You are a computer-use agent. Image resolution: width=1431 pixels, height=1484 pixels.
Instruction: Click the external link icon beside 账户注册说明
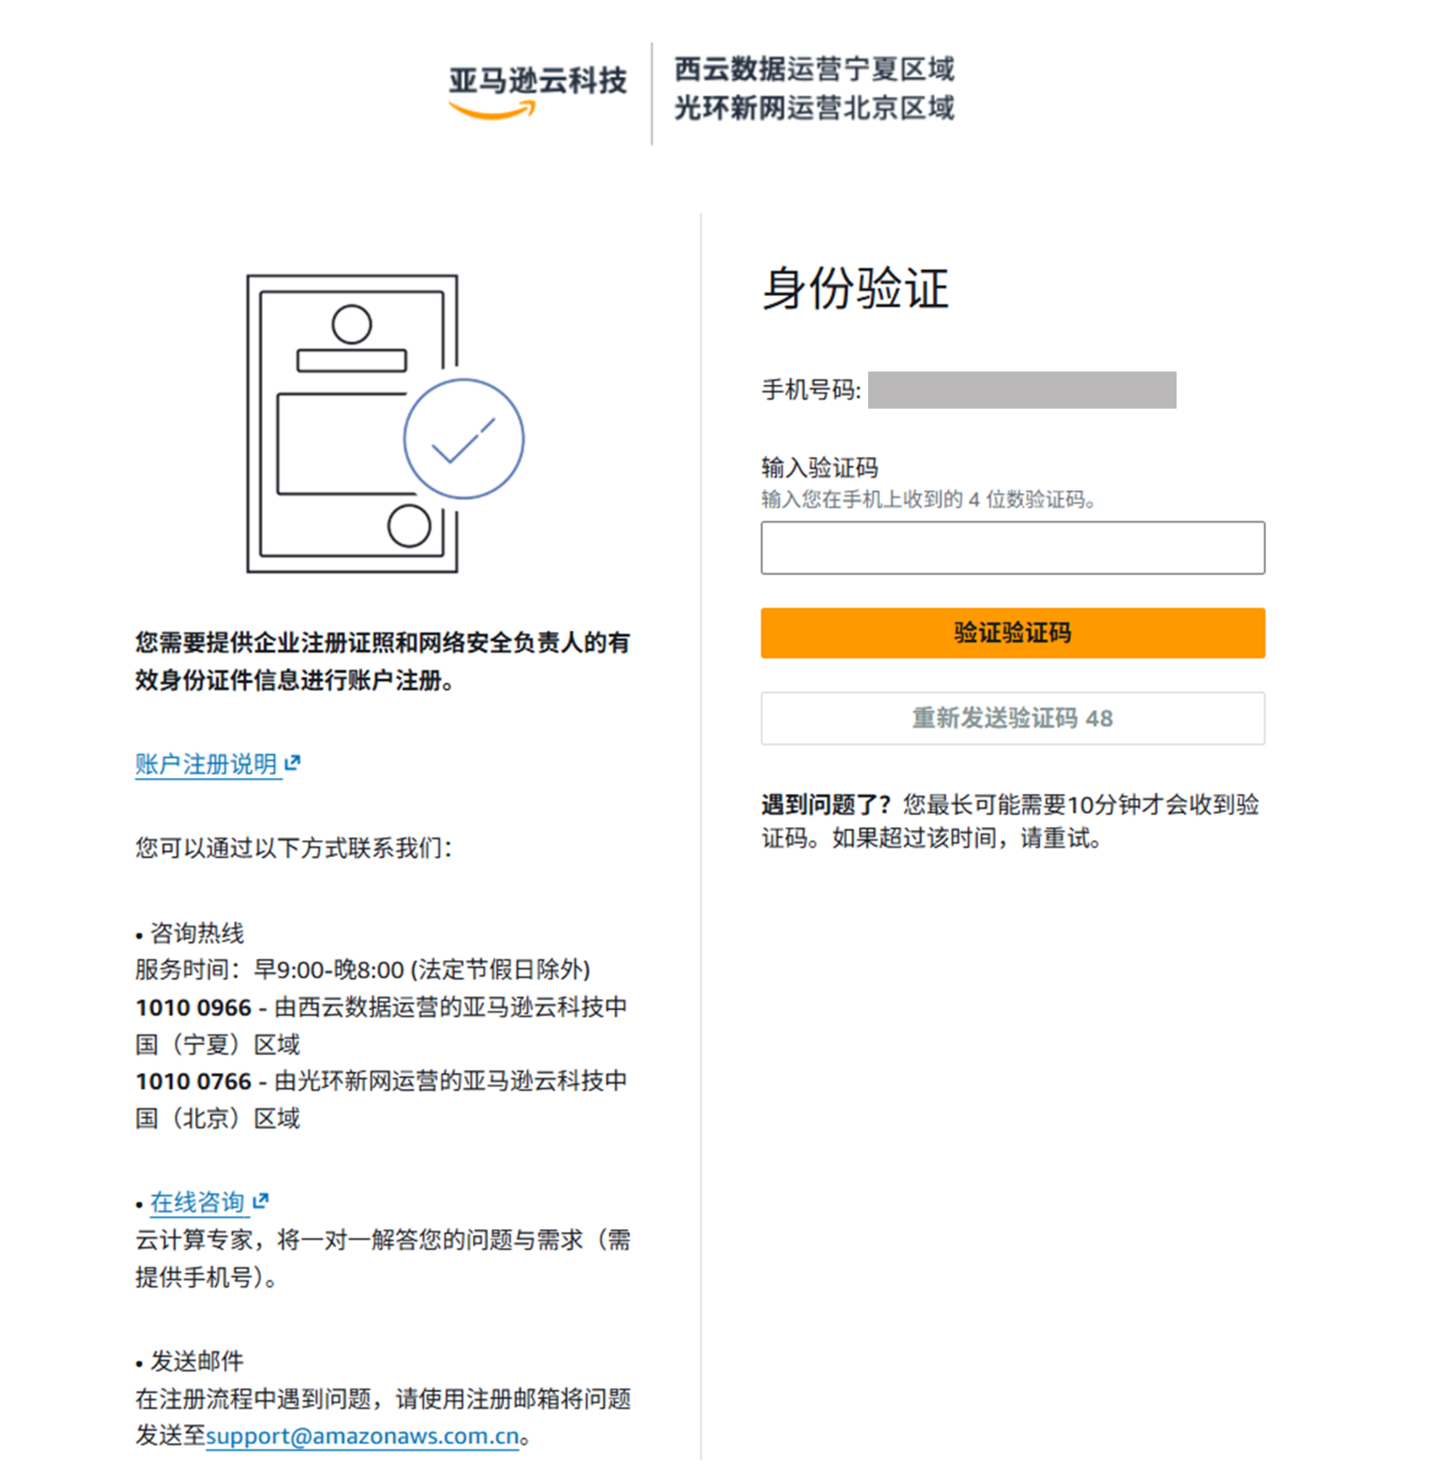coord(293,763)
